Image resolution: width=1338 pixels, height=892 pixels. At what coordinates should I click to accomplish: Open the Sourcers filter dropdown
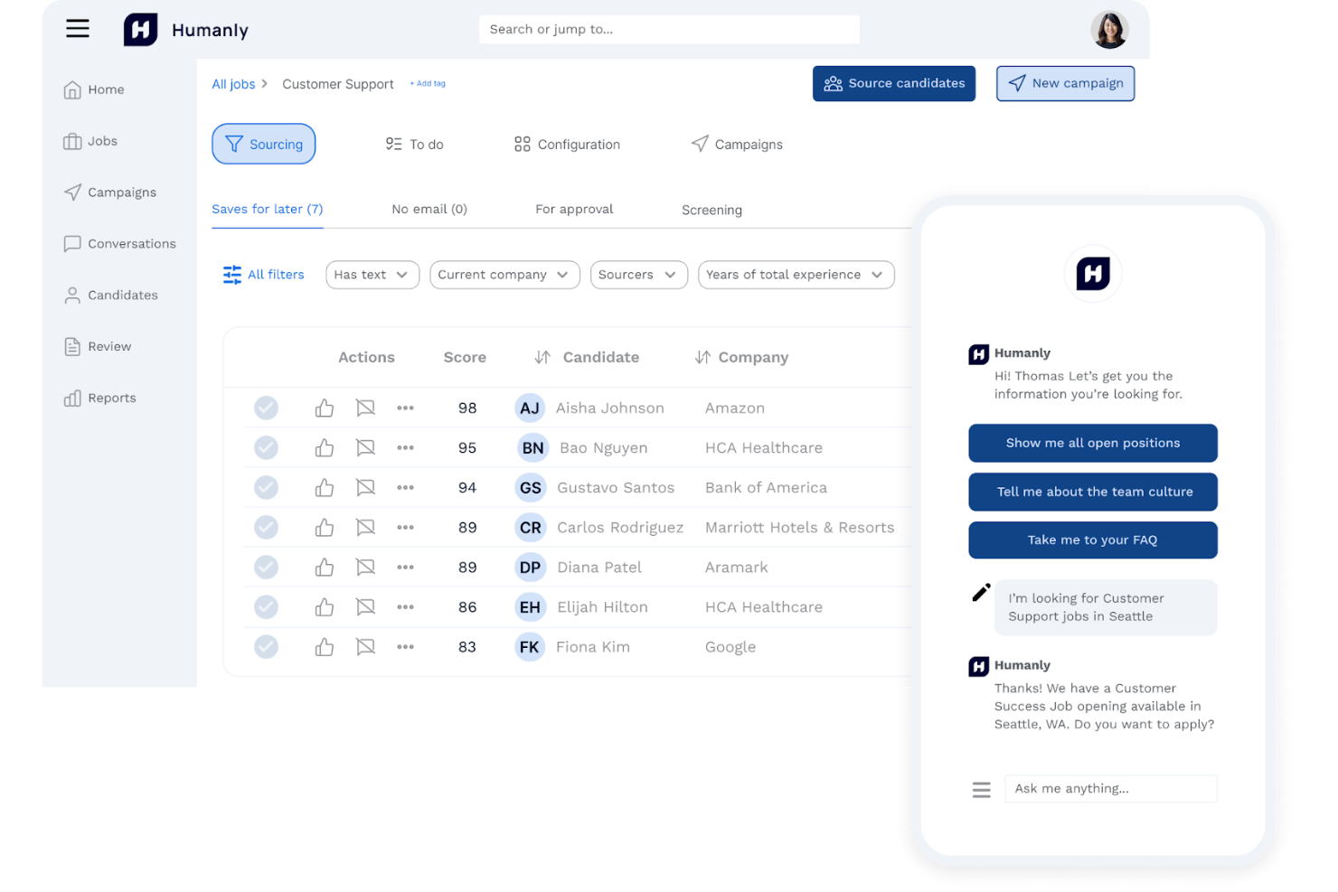(638, 275)
